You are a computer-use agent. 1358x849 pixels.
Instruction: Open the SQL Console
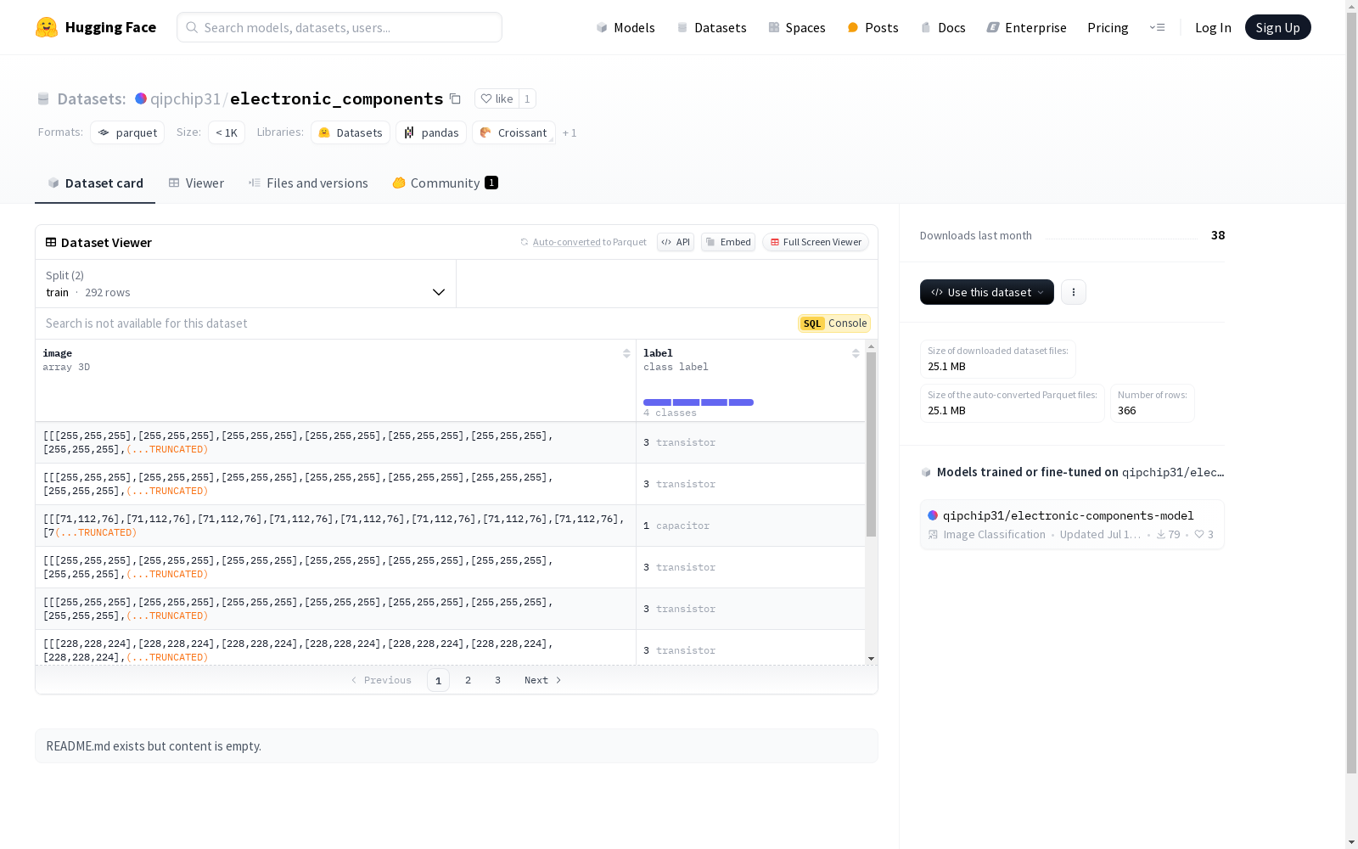click(x=834, y=323)
